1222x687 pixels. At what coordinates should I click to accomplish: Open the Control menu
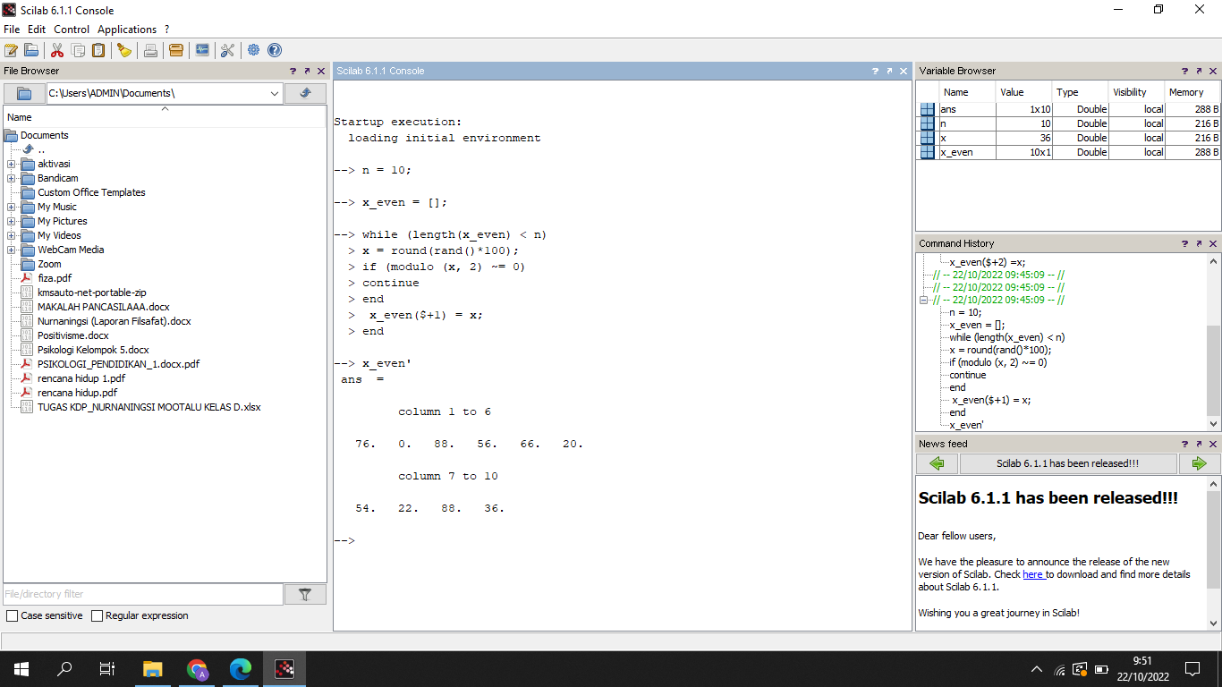72,30
